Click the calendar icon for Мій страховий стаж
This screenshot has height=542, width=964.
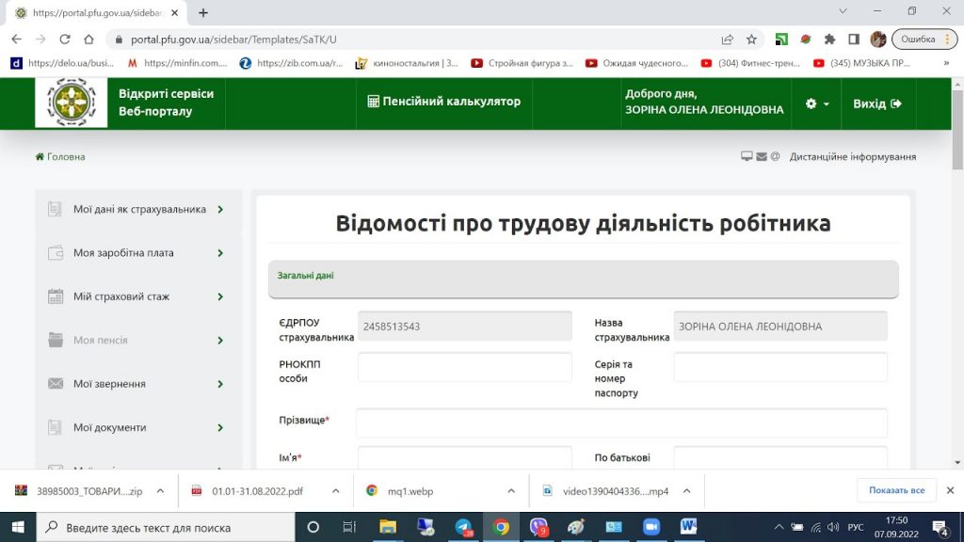tap(56, 296)
